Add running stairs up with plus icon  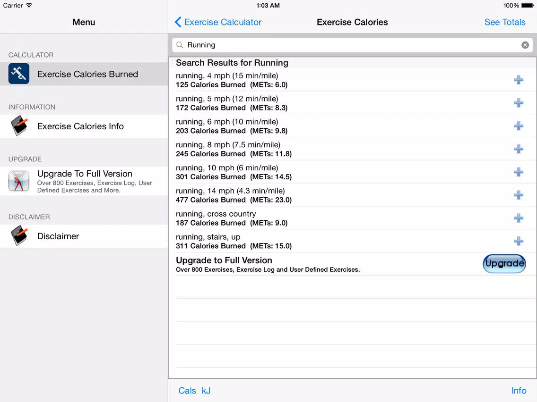(x=518, y=241)
